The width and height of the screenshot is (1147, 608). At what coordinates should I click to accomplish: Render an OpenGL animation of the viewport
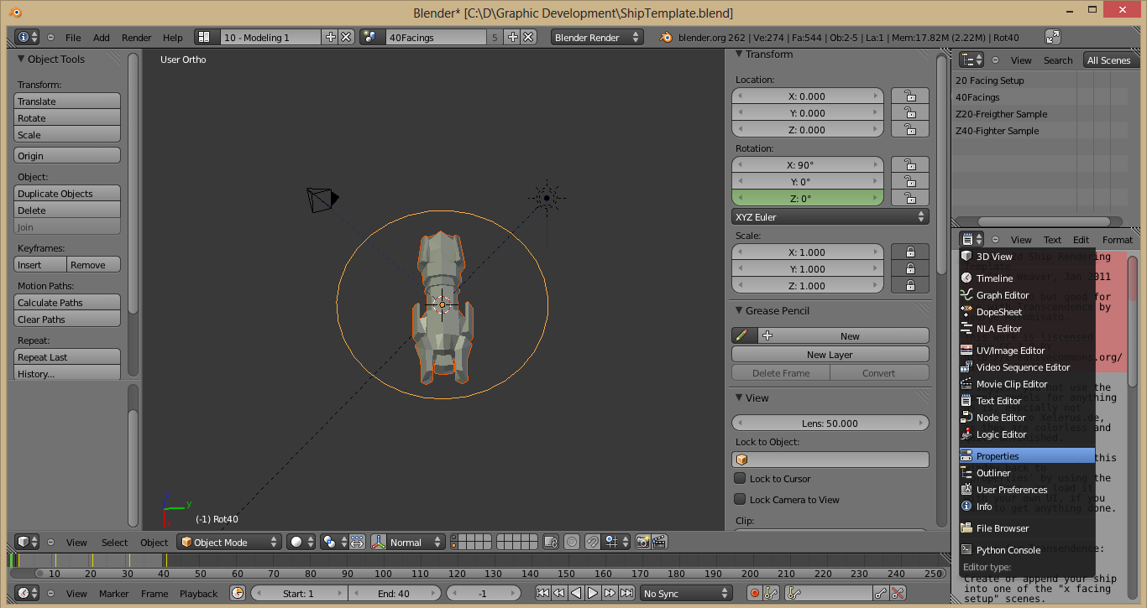click(659, 542)
